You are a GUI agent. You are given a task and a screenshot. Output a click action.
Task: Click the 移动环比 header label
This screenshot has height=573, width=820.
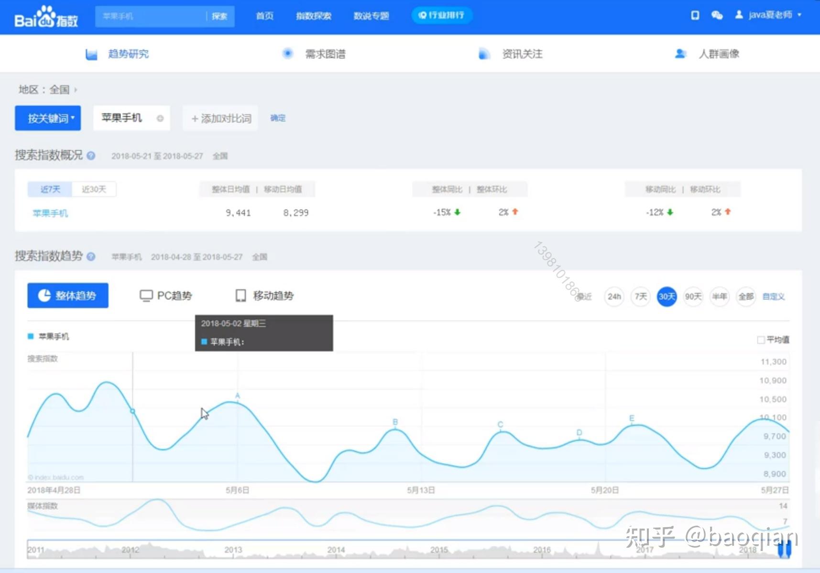[x=705, y=189]
